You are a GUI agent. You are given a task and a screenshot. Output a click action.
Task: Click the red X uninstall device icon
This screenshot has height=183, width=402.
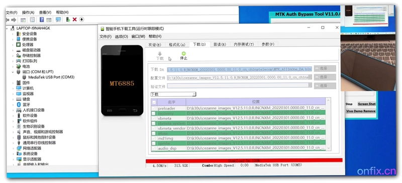tap(74, 20)
